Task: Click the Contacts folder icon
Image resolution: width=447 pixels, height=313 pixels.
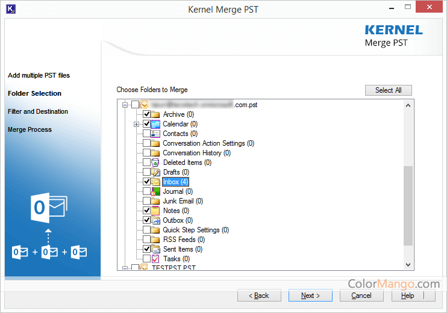Action: [155, 134]
